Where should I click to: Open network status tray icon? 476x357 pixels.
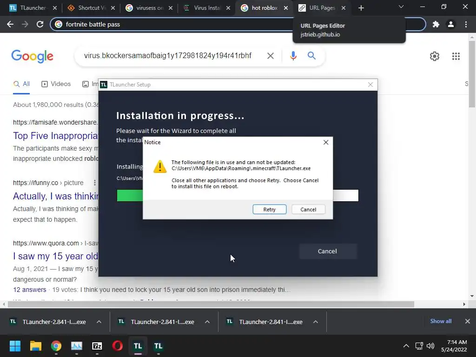(x=419, y=346)
